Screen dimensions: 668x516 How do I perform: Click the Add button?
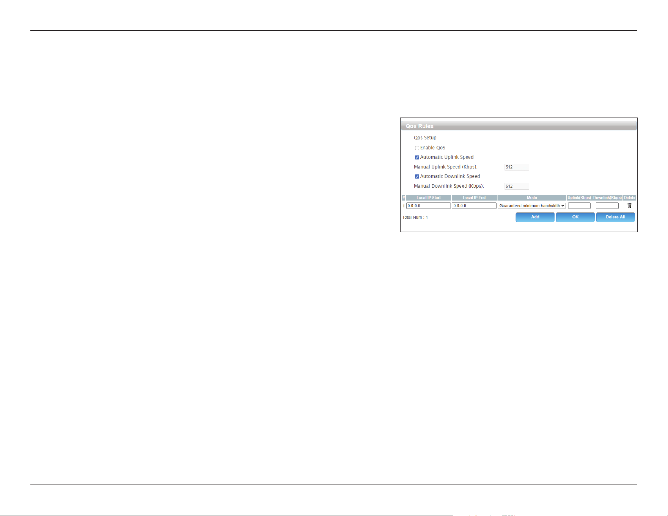coord(535,217)
